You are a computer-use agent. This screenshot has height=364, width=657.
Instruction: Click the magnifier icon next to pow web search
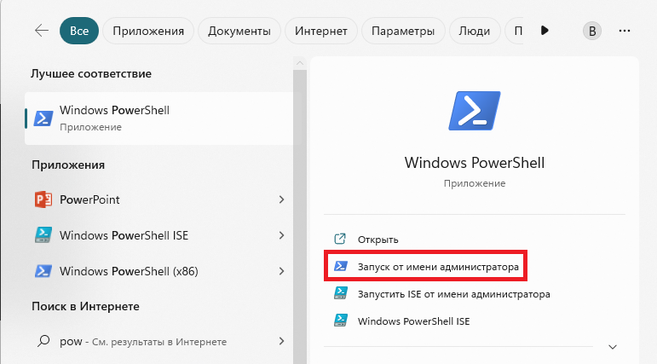[x=43, y=341]
